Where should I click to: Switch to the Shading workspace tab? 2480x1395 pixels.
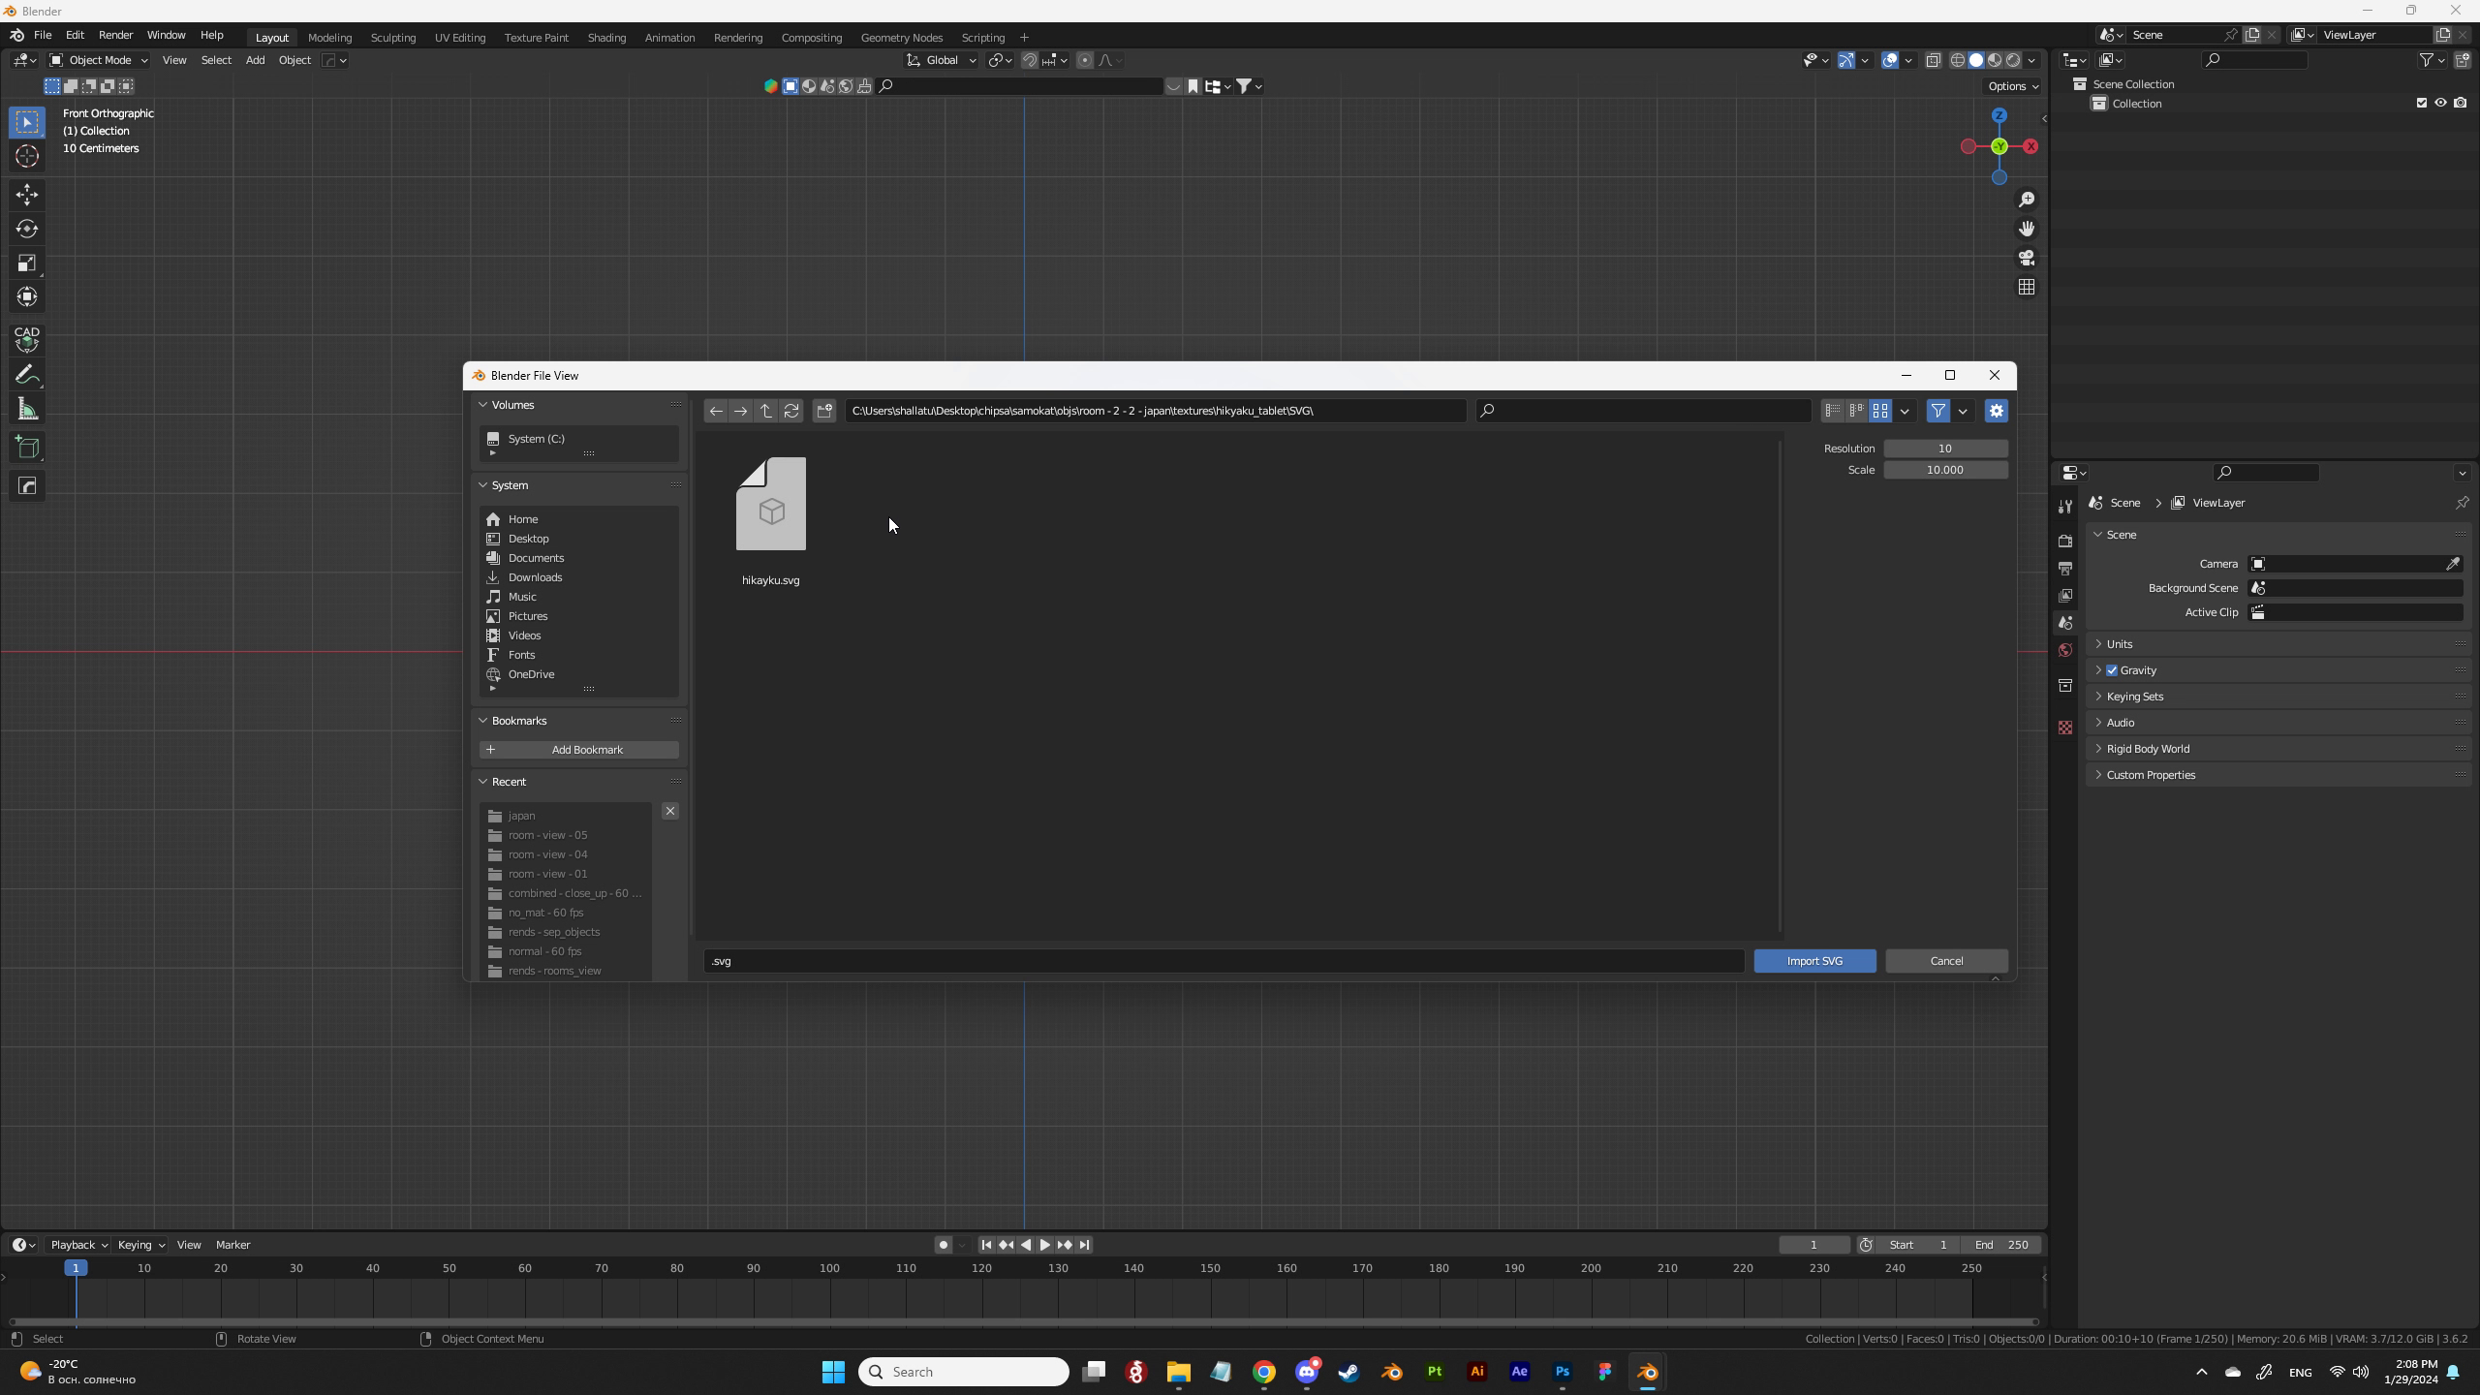(x=606, y=38)
